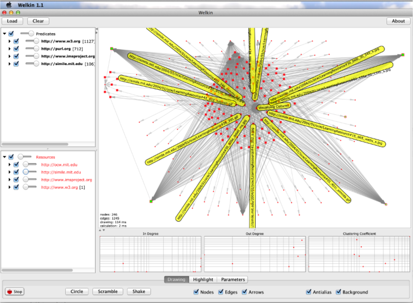Click the small up arrow above In Degree
Viewport: 413px width, 303px height.
coord(100,230)
